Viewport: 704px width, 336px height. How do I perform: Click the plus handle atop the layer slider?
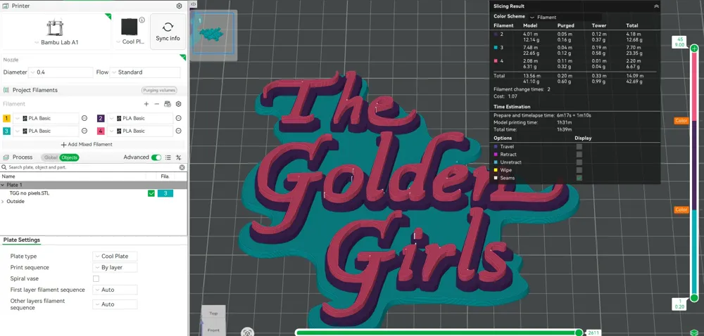click(694, 49)
